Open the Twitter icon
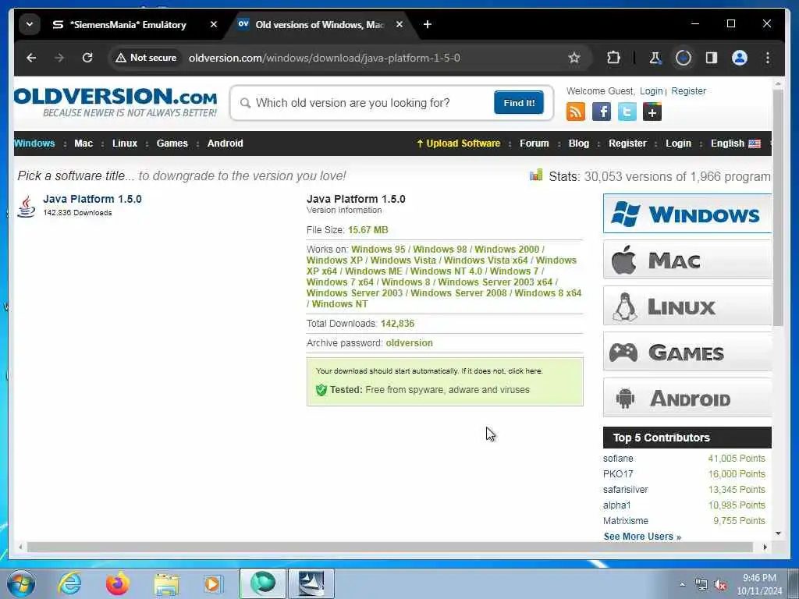This screenshot has width=799, height=599. tap(627, 112)
